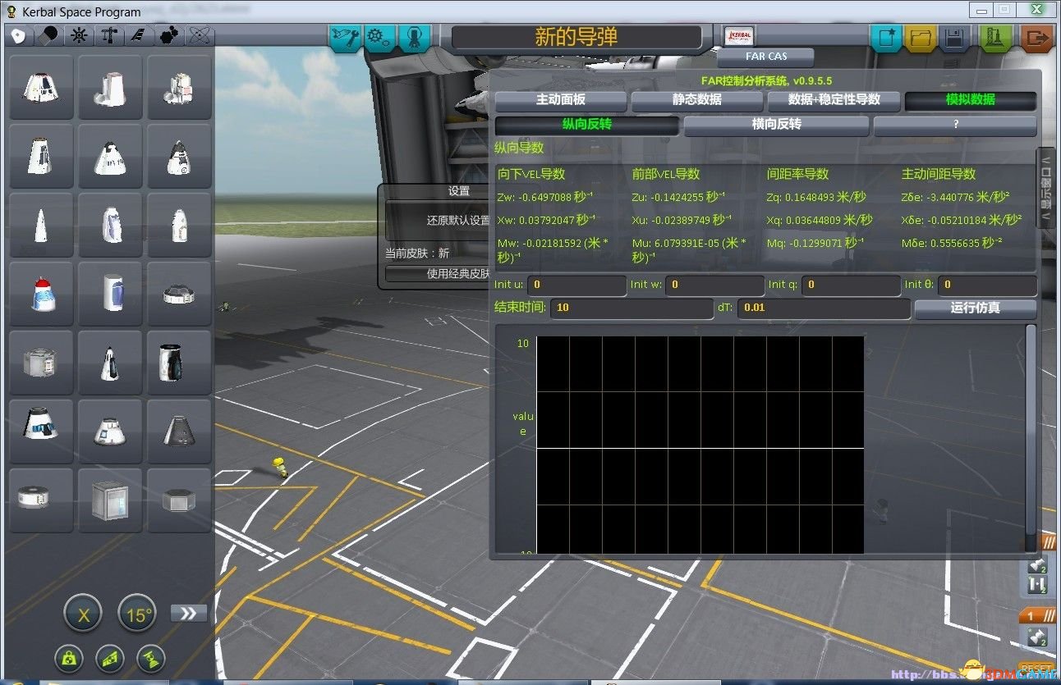Image resolution: width=1061 pixels, height=685 pixels.
Task: Click the black simulation graph area
Action: pyautogui.click(x=700, y=445)
